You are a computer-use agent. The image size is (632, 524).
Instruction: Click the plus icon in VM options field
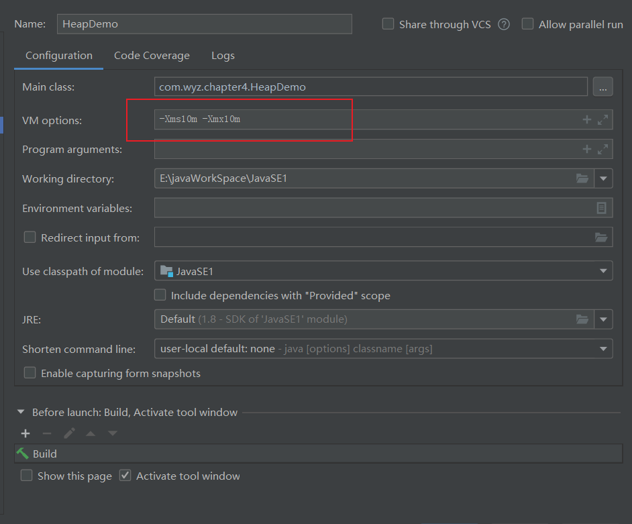(x=587, y=120)
